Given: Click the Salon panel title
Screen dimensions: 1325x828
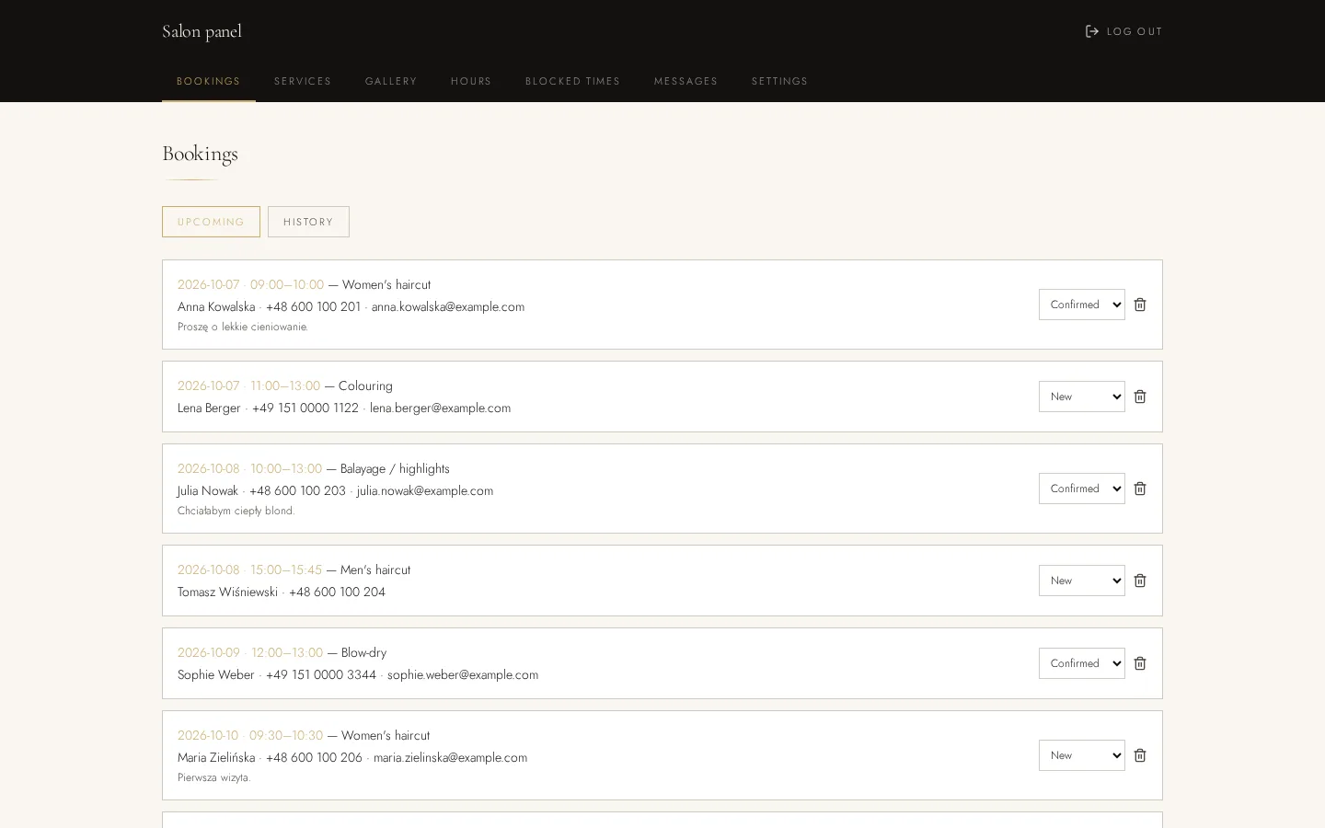Looking at the screenshot, I should [x=202, y=31].
